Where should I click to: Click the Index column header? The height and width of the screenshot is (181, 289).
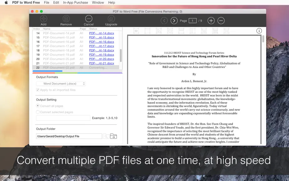coord(37,29)
